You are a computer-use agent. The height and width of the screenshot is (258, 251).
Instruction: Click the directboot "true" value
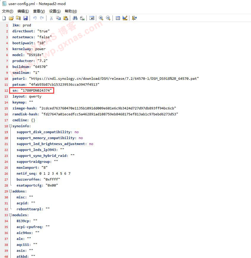tap(44, 31)
